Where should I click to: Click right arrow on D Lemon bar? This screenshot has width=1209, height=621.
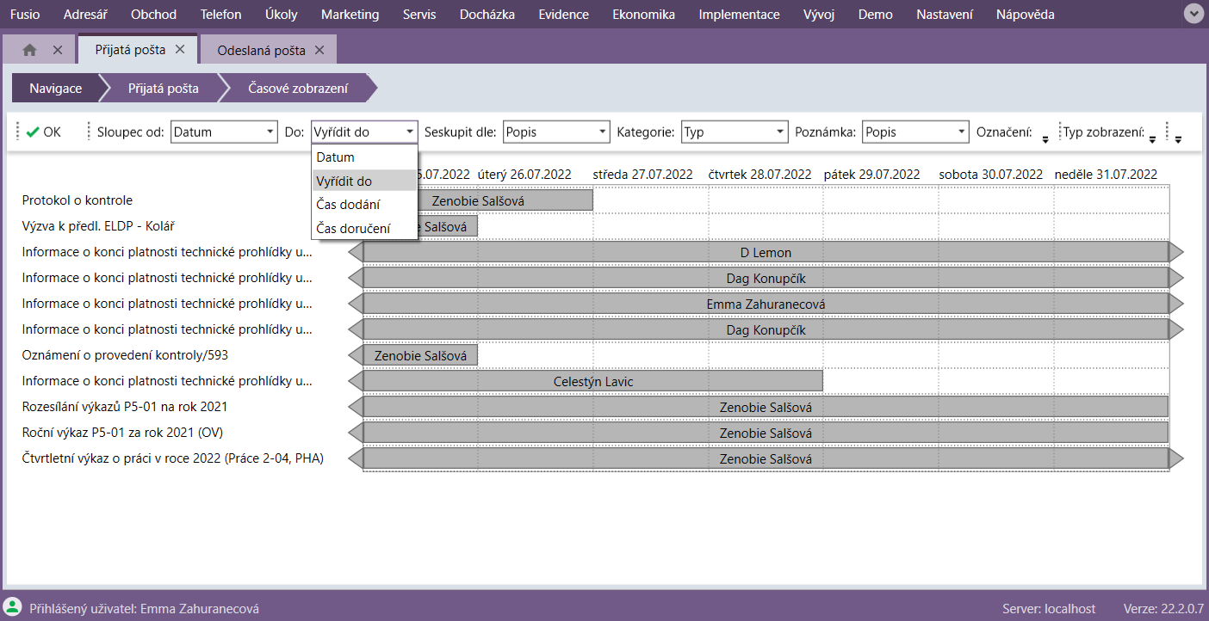(x=1176, y=252)
